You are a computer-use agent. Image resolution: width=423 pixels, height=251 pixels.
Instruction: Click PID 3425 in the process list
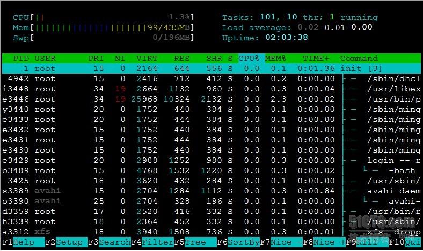coord(18,181)
